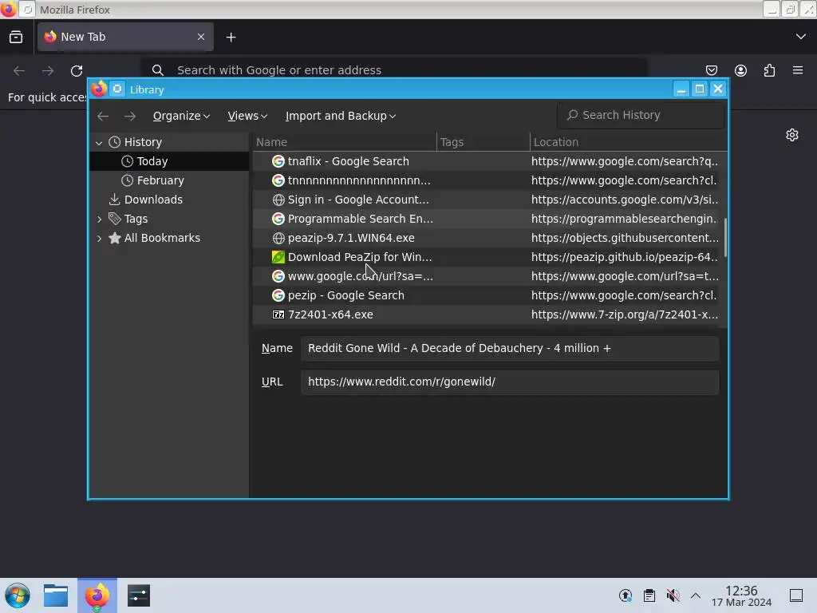Expand All Bookmarks tree node
Viewport: 817px width, 613px height.
click(x=99, y=238)
